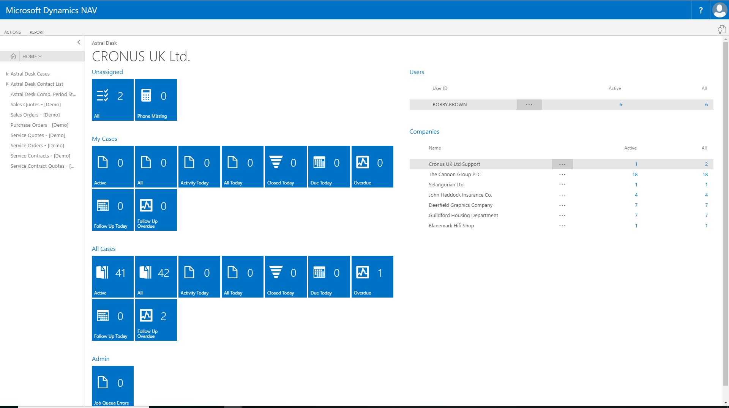Click the notes icon below the avatar
Screen dimensions: 729x408
[x=721, y=30]
